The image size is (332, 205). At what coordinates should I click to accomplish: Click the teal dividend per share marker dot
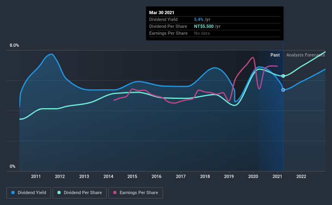(x=283, y=76)
